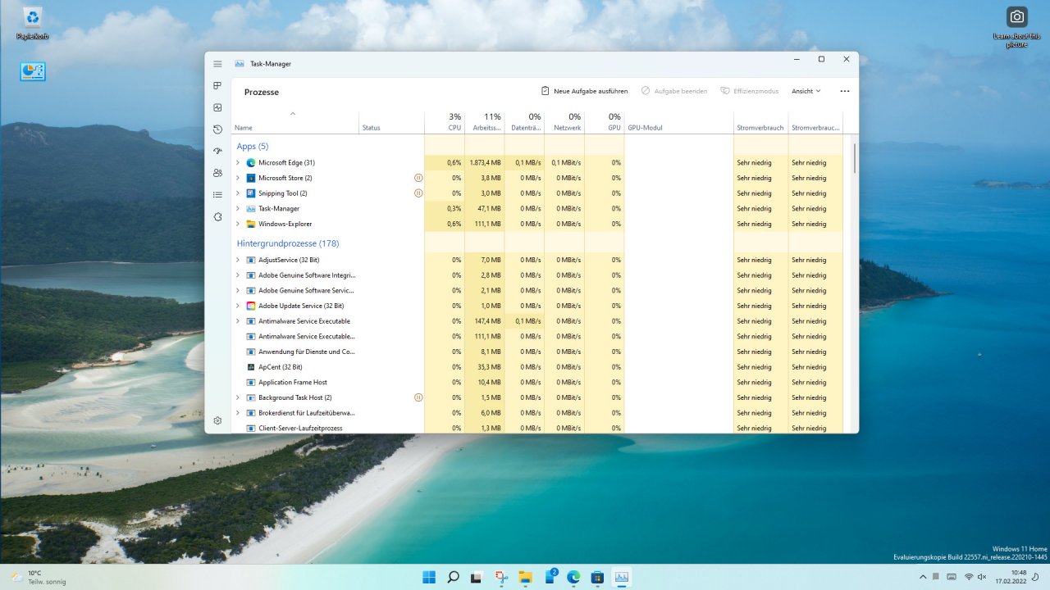Viewport: 1050px width, 590px height.
Task: Select the Apps (5) group heading
Action: coord(253,147)
